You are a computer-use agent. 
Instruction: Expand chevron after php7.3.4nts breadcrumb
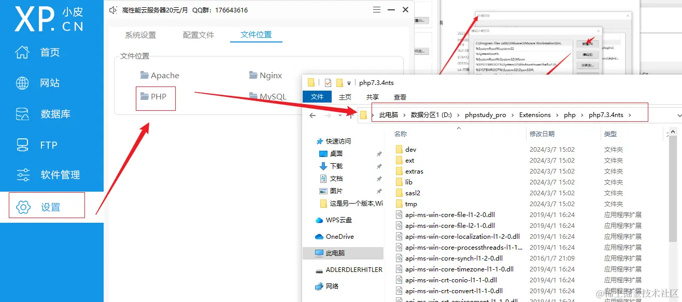pos(630,115)
